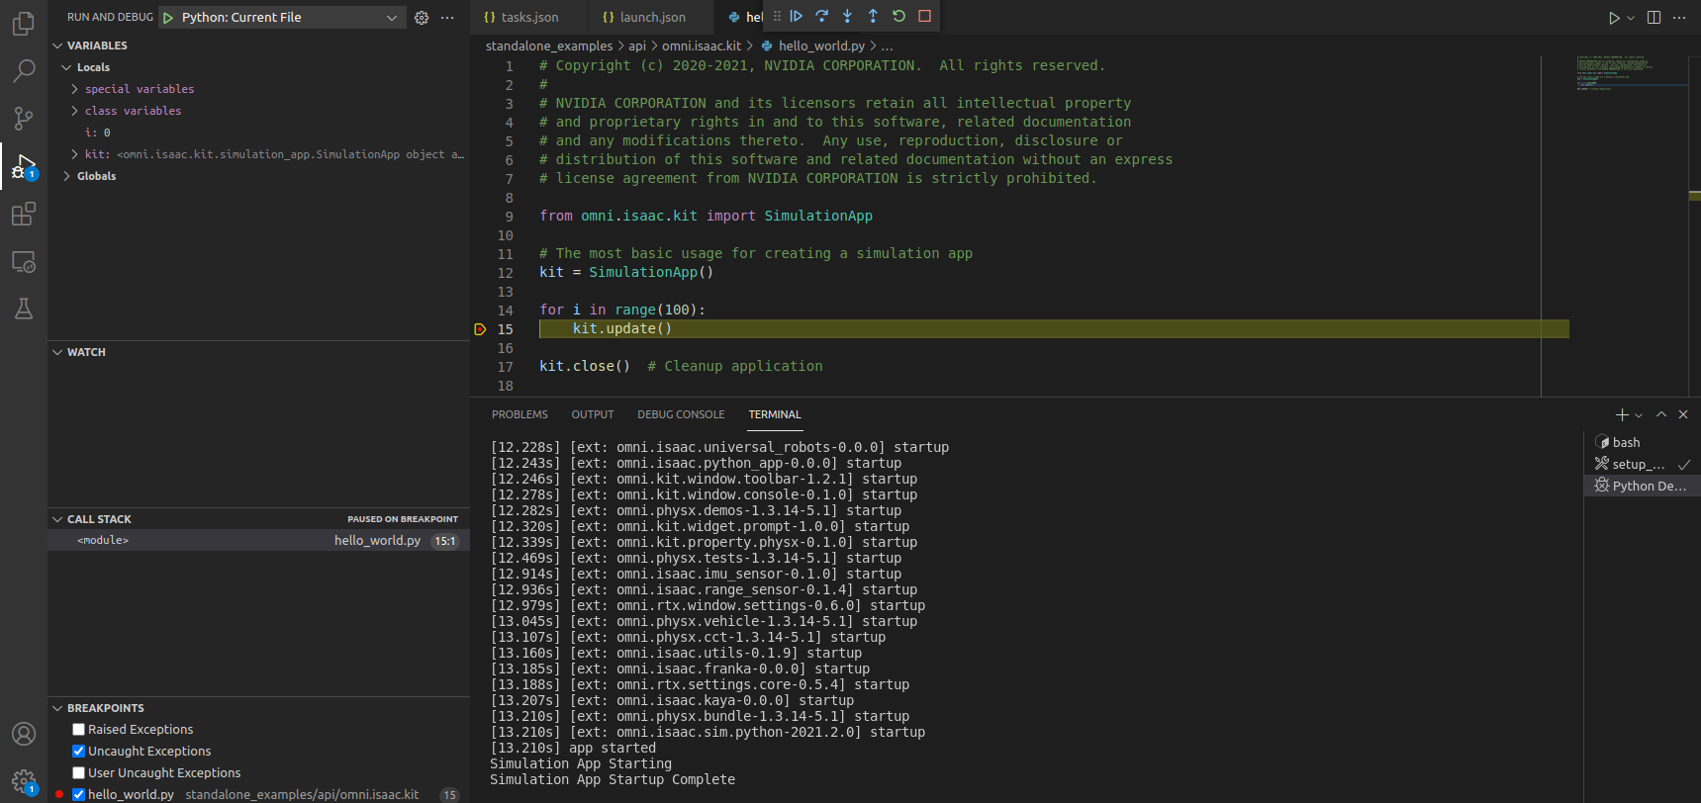Viewport: 1701px width, 803px height.
Task: Select the Python Debug terminal entry
Action: 1642,486
